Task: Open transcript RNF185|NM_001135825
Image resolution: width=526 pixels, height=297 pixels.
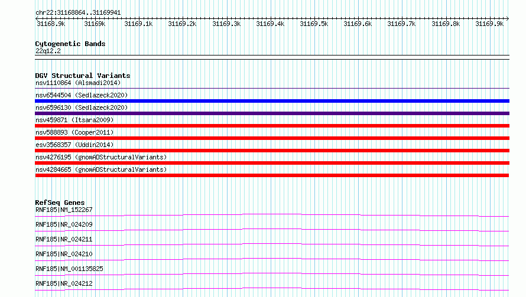Action: click(69, 269)
